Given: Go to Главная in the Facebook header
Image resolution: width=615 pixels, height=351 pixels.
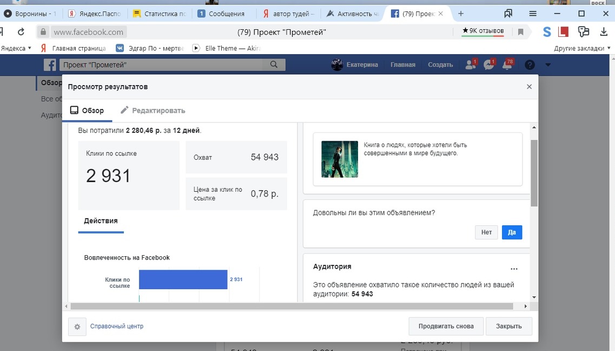Looking at the screenshot, I should pos(403,64).
